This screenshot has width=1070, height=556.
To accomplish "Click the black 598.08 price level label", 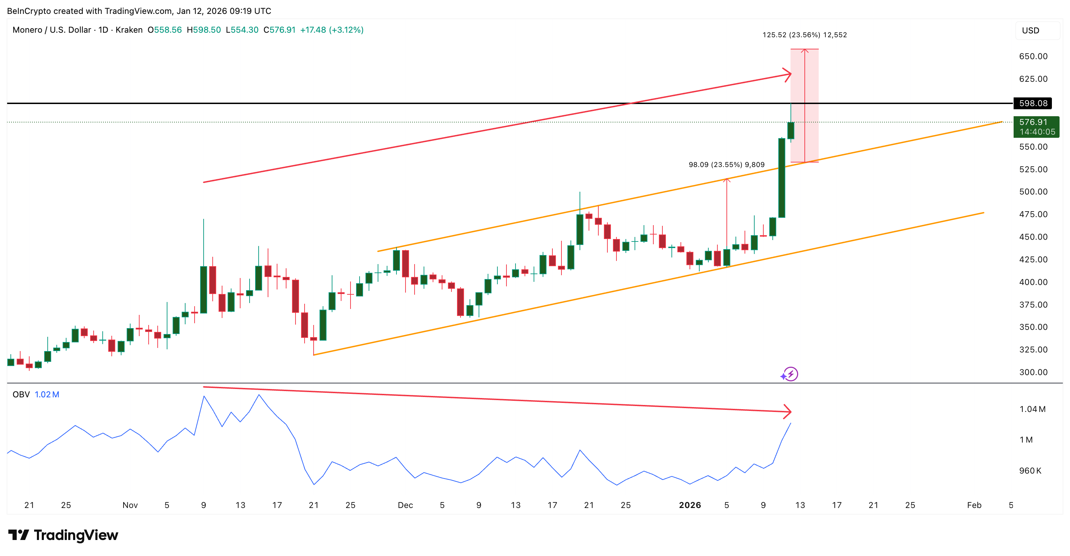I will coord(1033,103).
